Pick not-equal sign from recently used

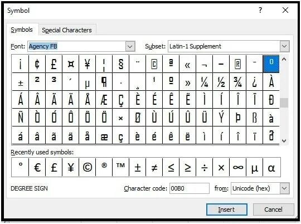click(x=154, y=167)
